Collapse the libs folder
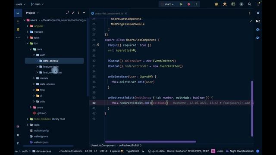Viewport: 276px width, 155px height. point(28,43)
